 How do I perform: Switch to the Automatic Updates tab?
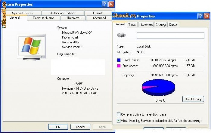click(x=63, y=13)
